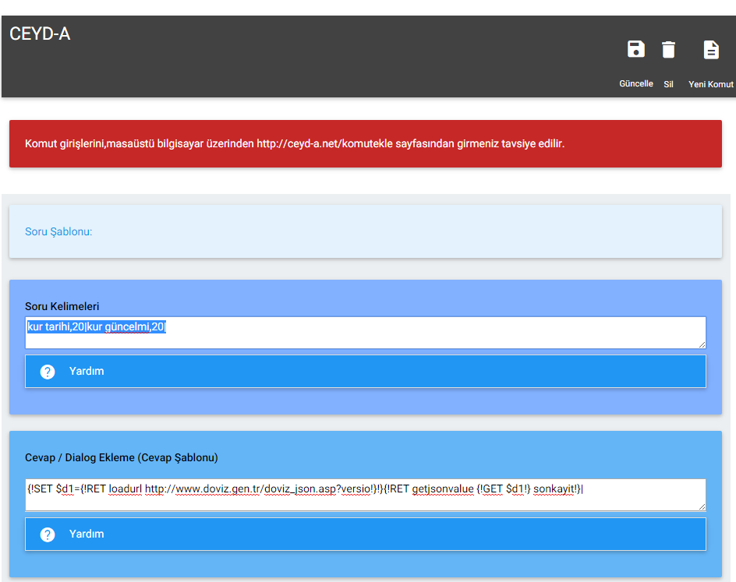
Task: Open Yardım bar below Cevap Şablonu field
Action: tap(365, 534)
